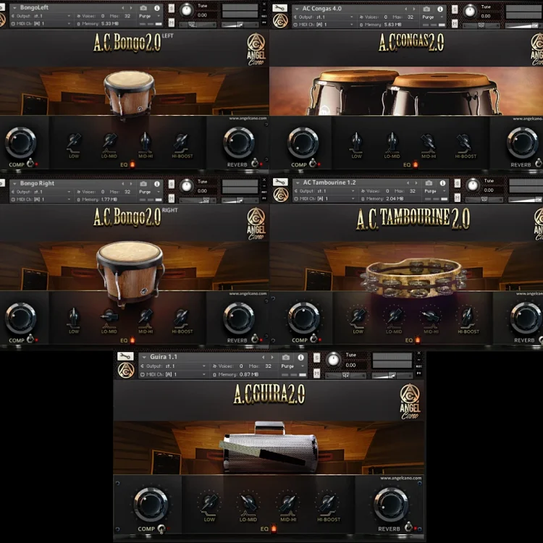Screen dimensions: 543x543
Task: Show the AC Tambourine 1.2 info icon
Action: 442,183
